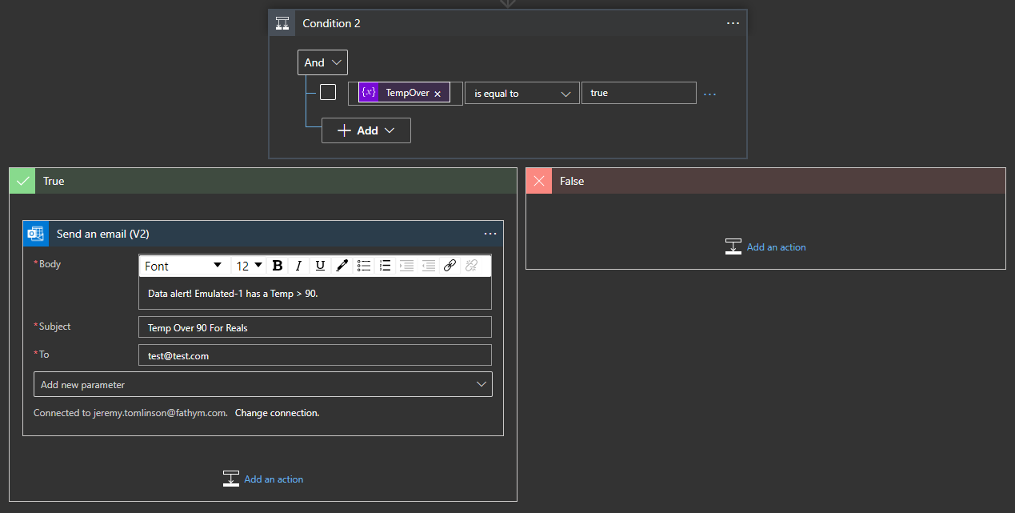Open Condition 2 ellipsis menu
Viewport: 1015px width, 513px height.
click(733, 23)
